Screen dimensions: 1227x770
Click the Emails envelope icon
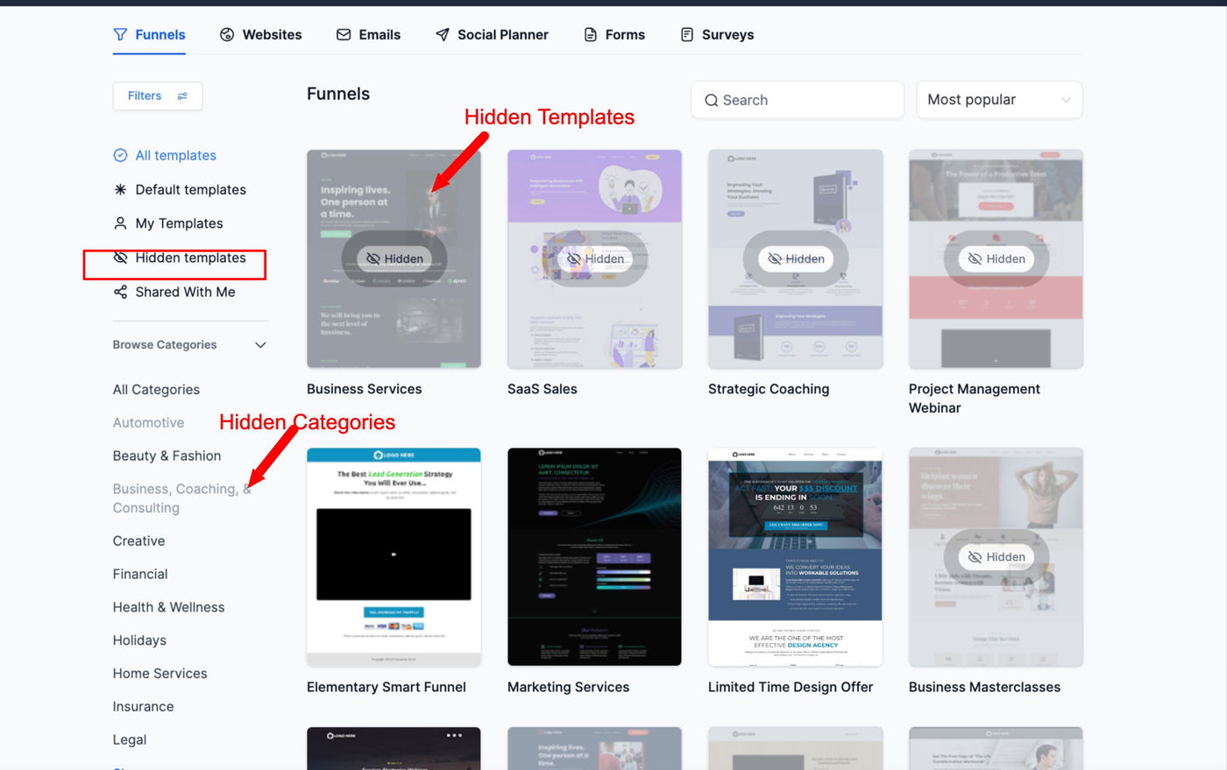344,35
